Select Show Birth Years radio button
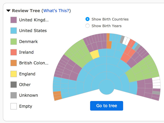The image size is (164, 123). [x=87, y=26]
